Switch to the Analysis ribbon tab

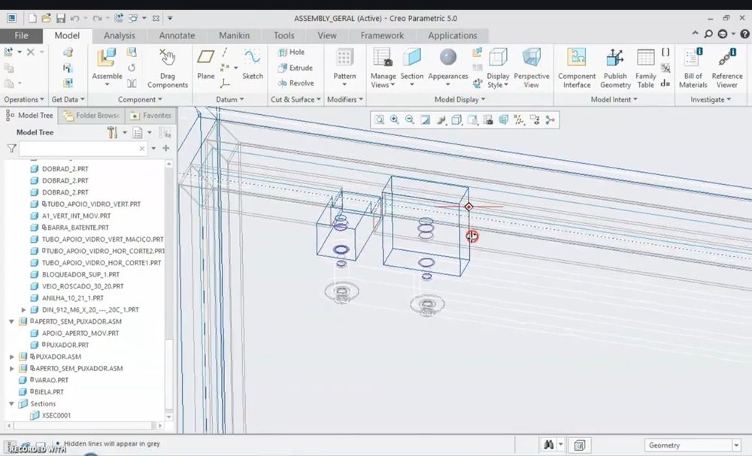120,35
